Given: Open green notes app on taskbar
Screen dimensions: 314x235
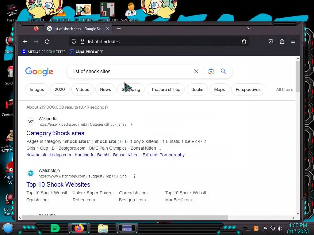Looking at the screenshot, I should [55, 228].
